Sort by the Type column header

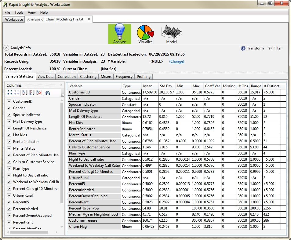click(131, 86)
